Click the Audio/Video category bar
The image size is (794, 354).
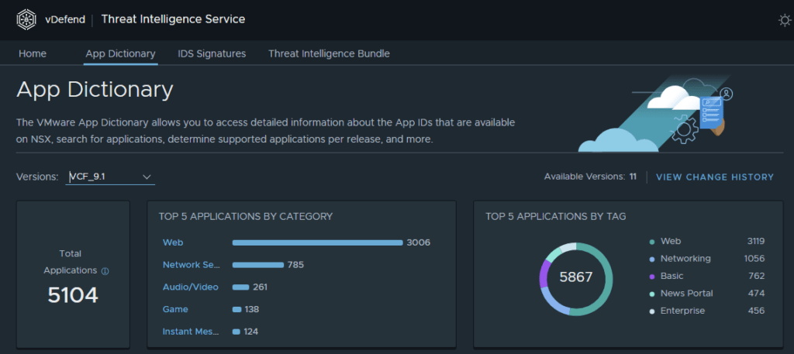pos(240,287)
